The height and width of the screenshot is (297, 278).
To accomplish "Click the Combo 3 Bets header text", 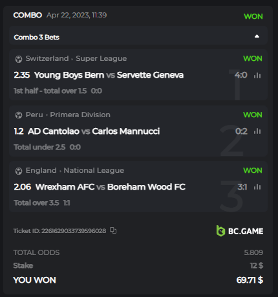I will 36,38.
